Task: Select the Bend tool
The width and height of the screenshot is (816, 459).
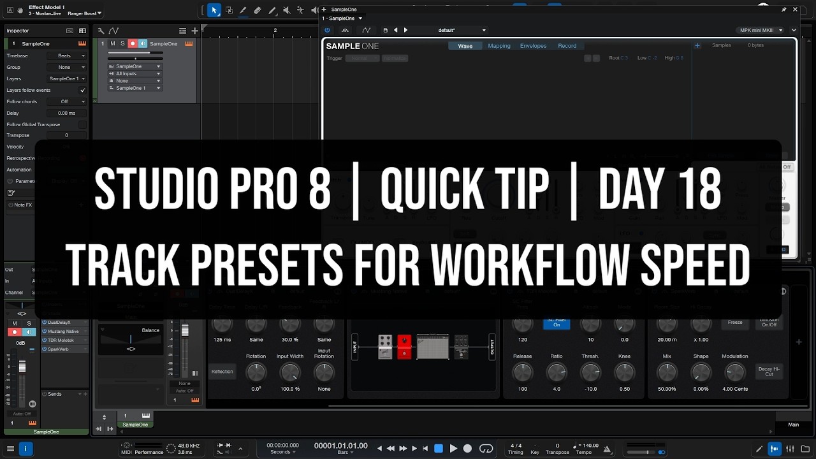Action: 300,10
